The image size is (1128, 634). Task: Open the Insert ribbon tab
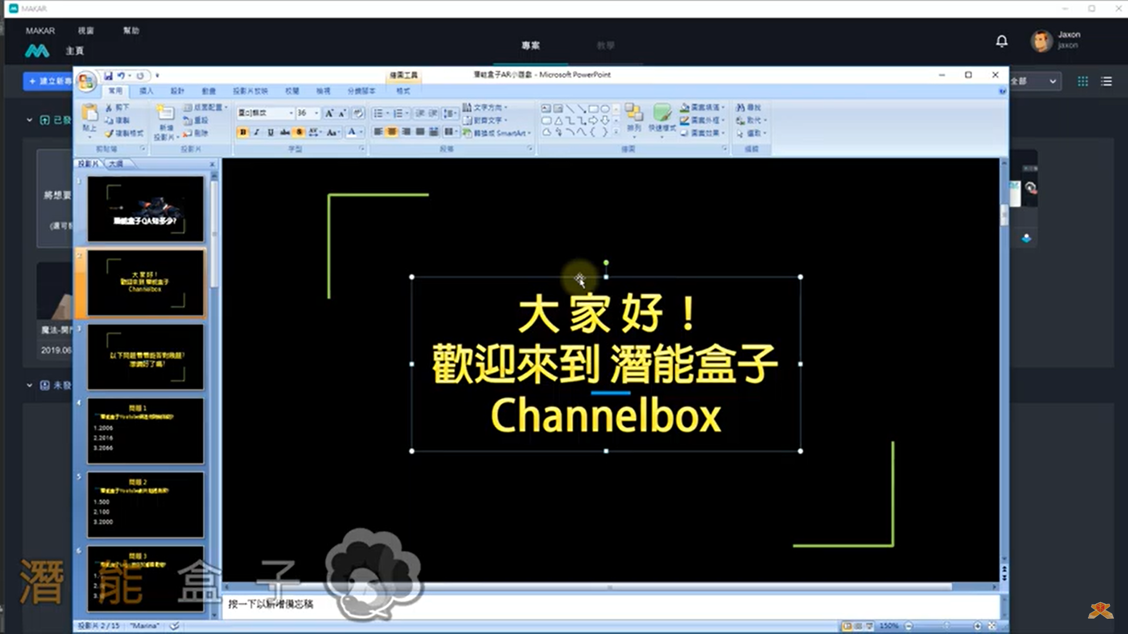[146, 91]
